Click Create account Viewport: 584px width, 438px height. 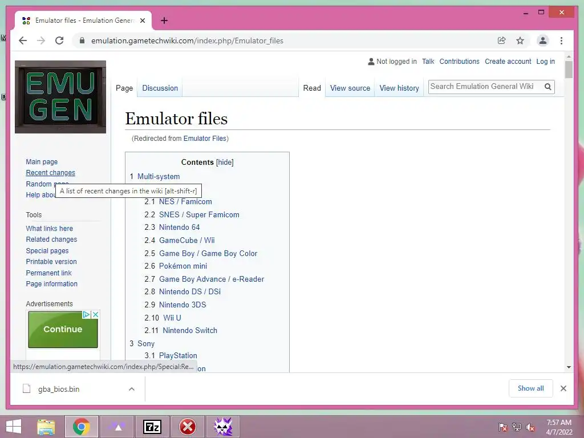508,62
